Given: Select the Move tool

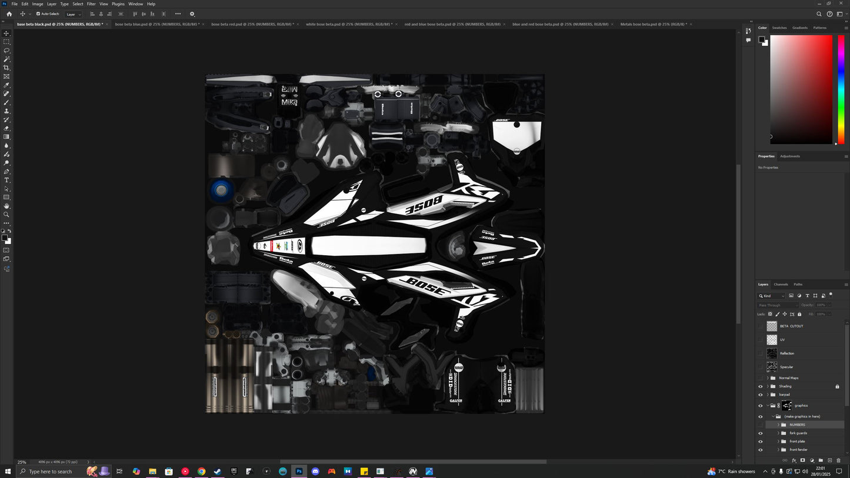Looking at the screenshot, I should (x=6, y=34).
